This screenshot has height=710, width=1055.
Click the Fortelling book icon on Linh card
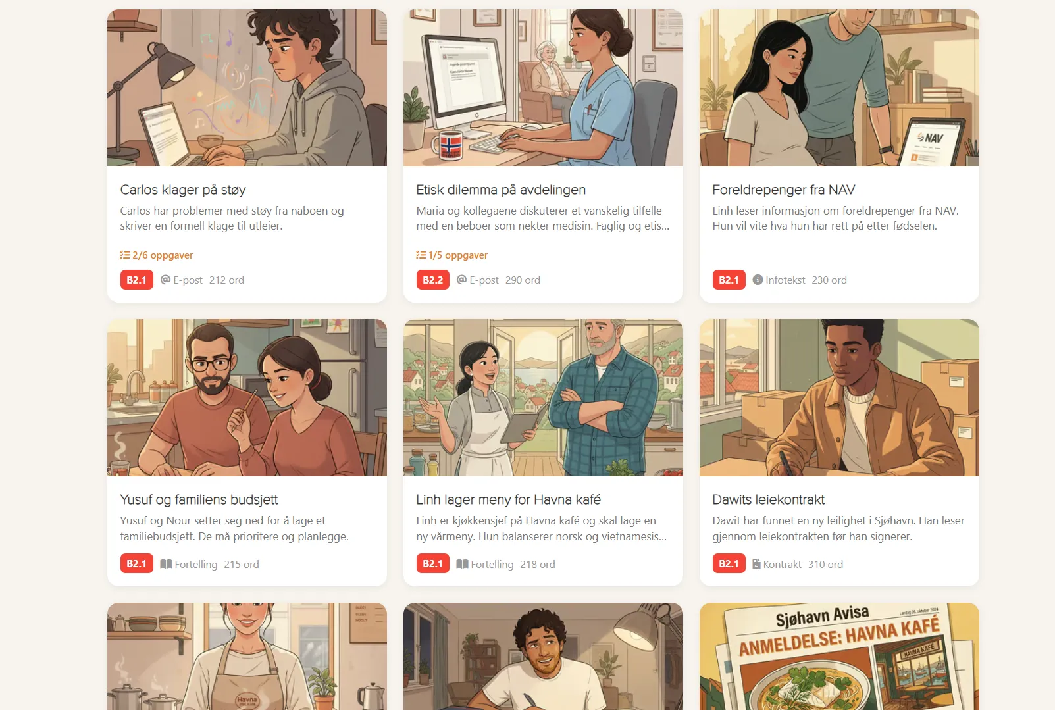[x=462, y=564]
